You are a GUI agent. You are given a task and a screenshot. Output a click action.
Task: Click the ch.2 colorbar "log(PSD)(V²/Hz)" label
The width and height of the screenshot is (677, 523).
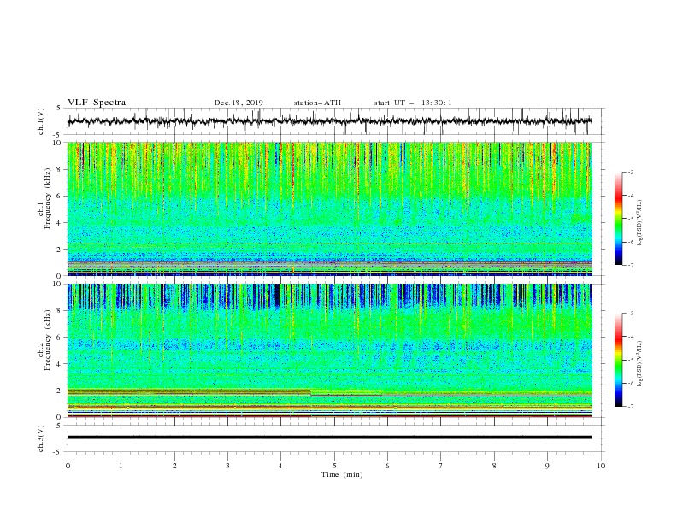point(640,364)
